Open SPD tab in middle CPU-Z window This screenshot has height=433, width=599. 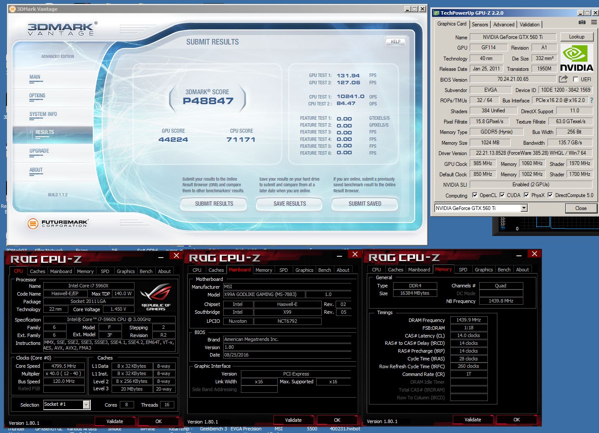(x=283, y=270)
